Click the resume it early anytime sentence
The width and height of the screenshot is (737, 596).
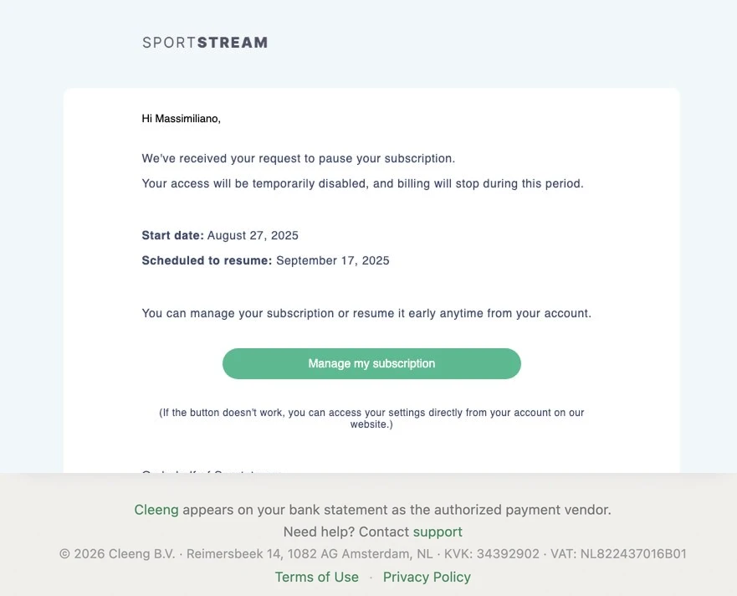pyautogui.click(x=366, y=313)
